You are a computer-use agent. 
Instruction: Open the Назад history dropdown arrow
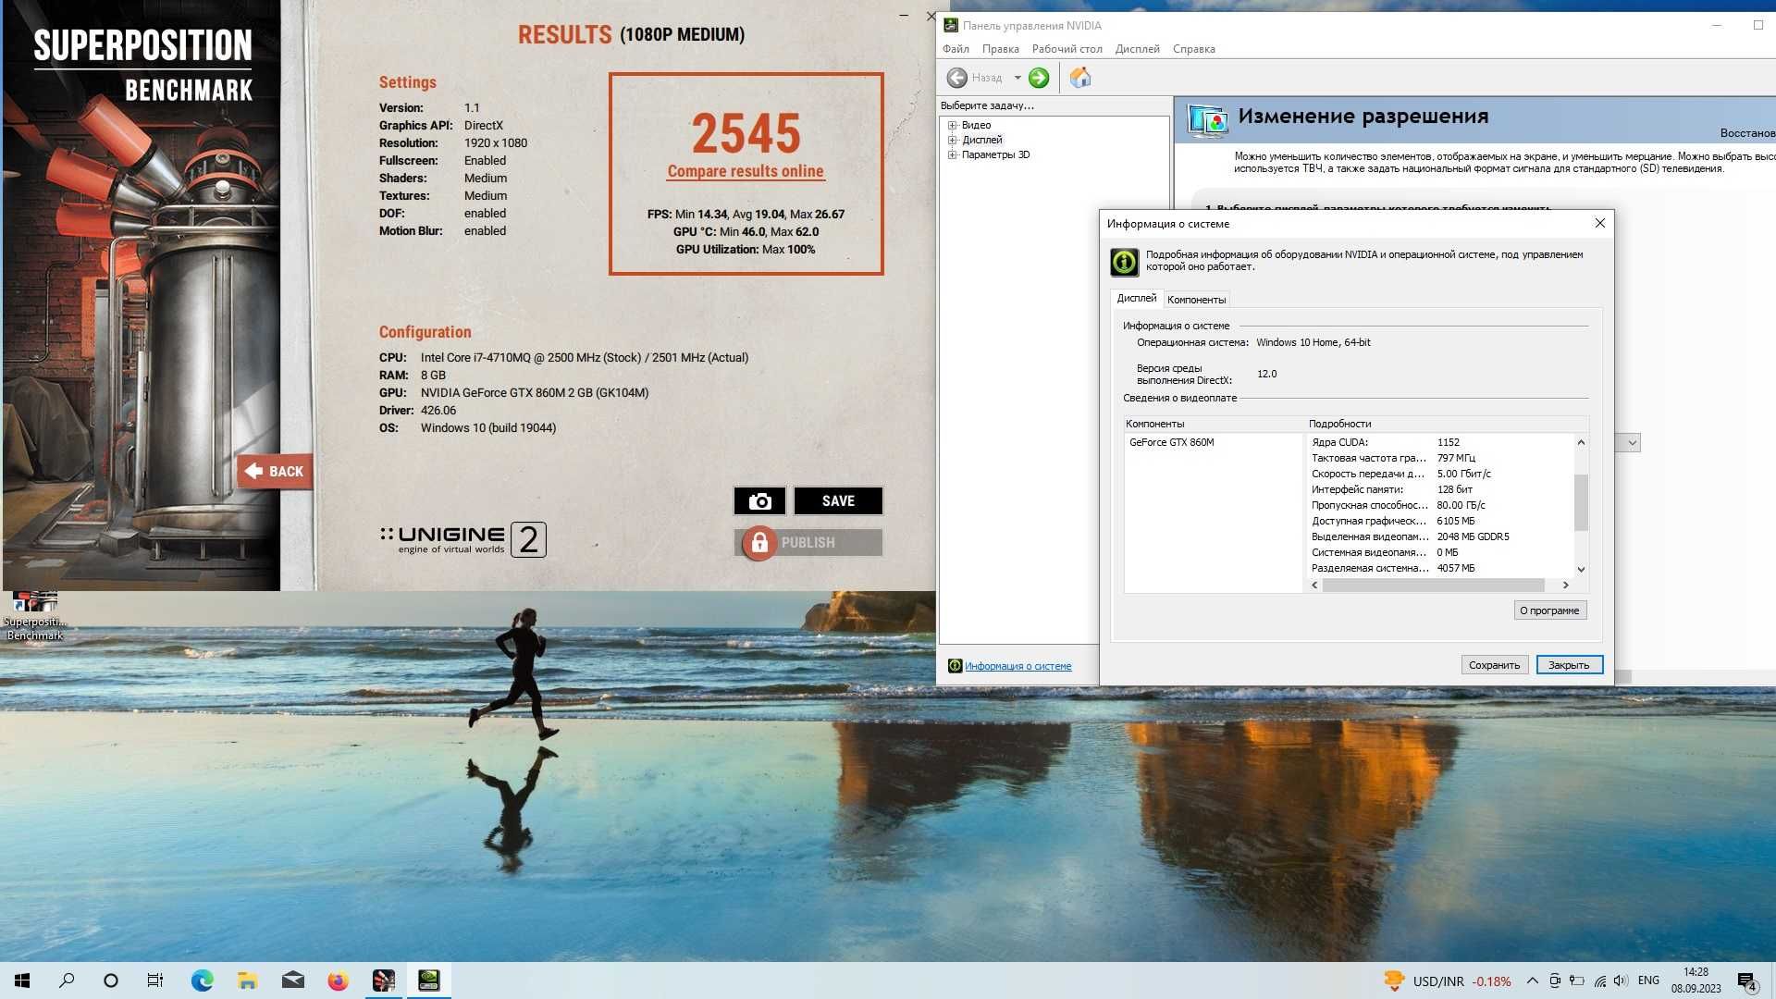pyautogui.click(x=1017, y=78)
